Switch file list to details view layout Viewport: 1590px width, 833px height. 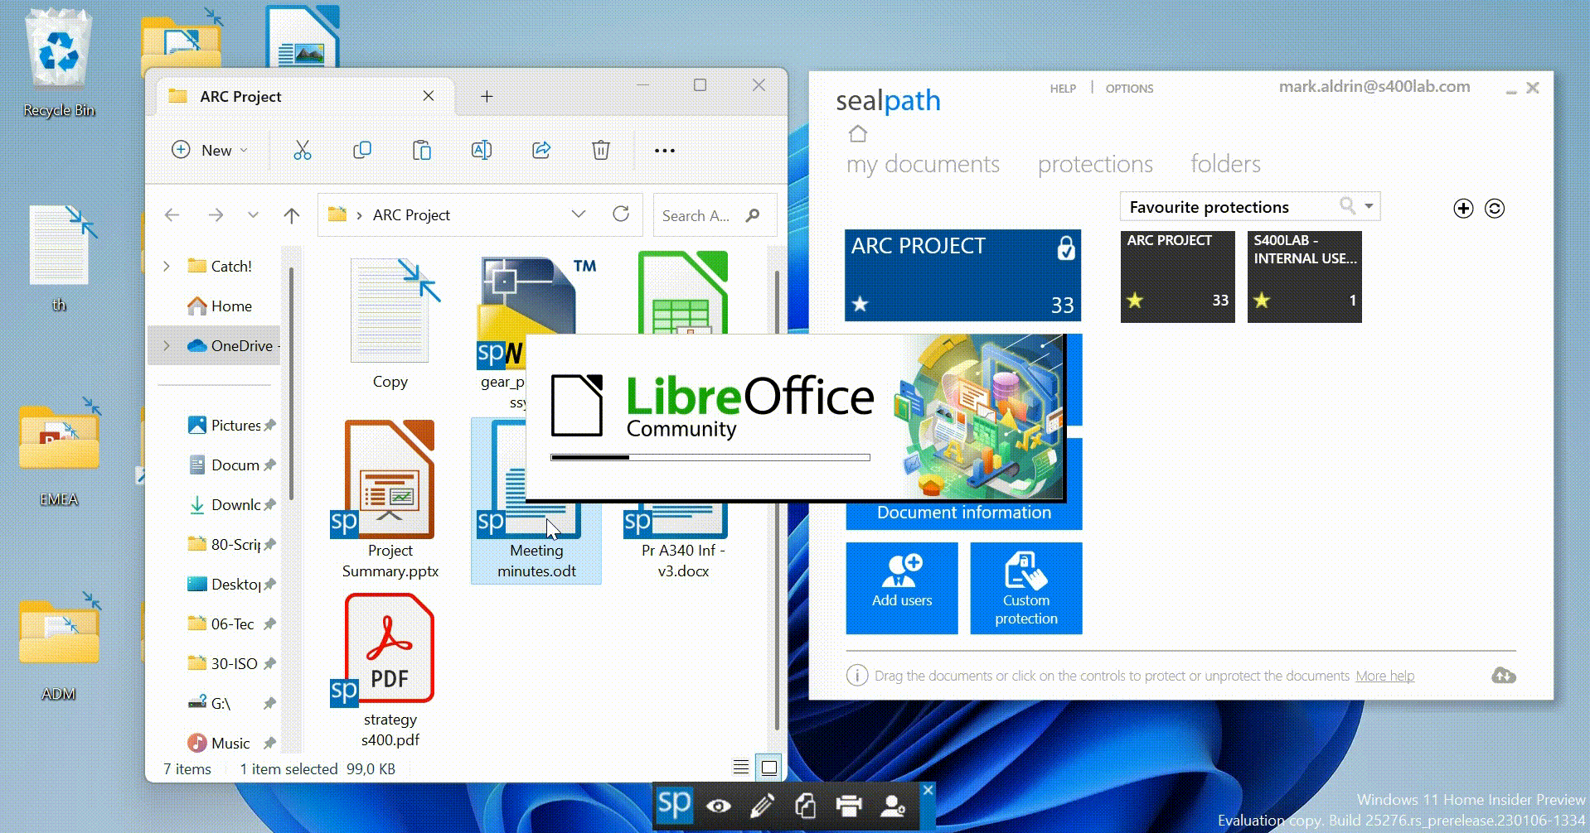pos(740,767)
